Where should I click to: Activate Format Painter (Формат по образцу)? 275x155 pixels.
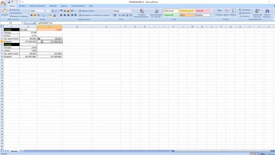click(x=18, y=16)
